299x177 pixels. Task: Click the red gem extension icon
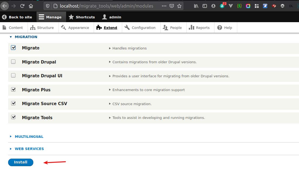(x=274, y=6)
